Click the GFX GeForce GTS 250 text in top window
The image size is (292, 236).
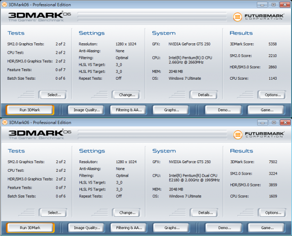point(189,44)
